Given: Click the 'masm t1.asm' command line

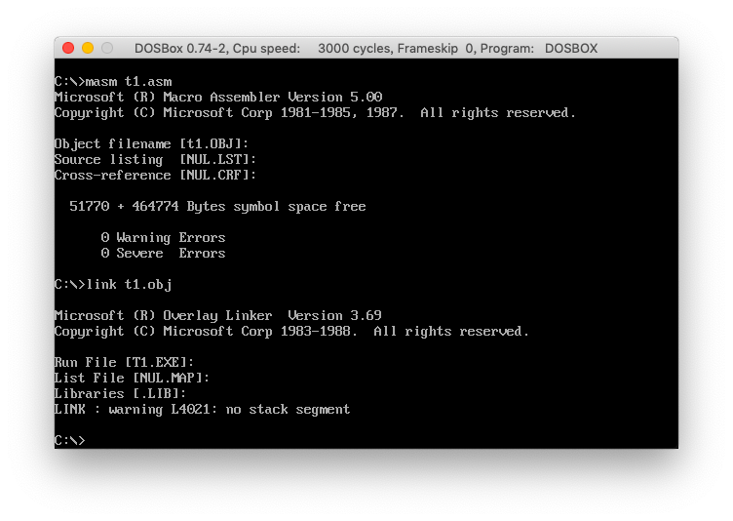Looking at the screenshot, I should [x=113, y=81].
